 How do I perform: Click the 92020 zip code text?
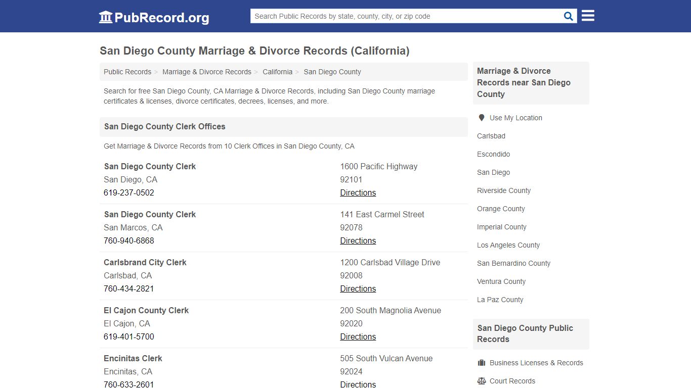coord(351,323)
